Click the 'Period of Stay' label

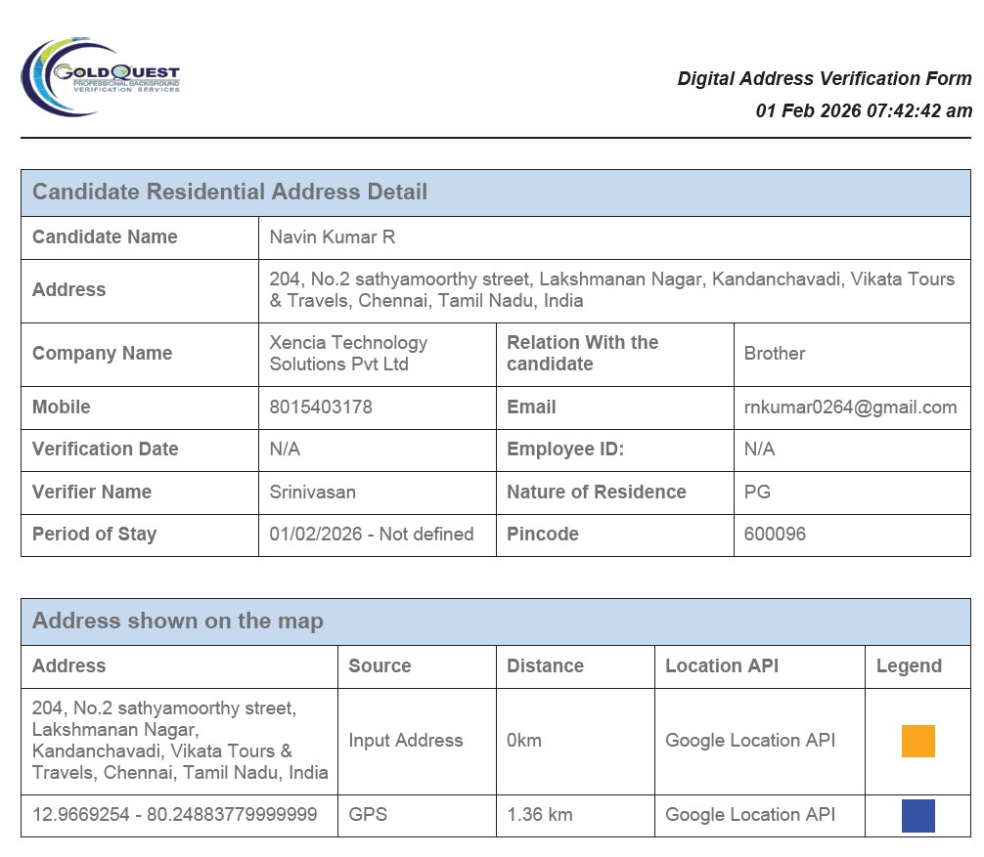[94, 535]
